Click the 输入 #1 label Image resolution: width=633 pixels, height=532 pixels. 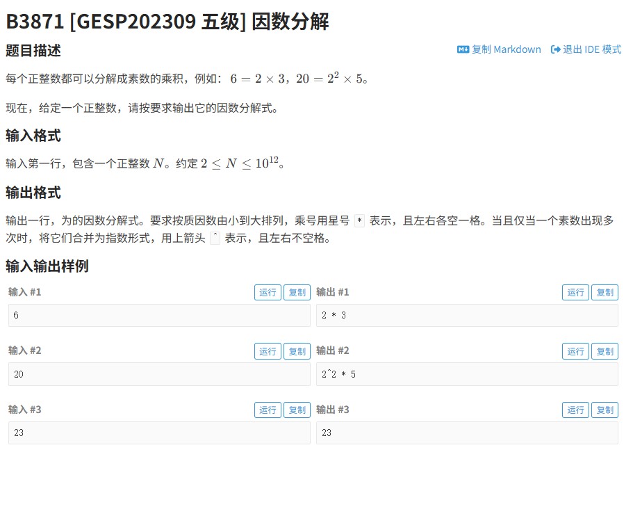(24, 292)
